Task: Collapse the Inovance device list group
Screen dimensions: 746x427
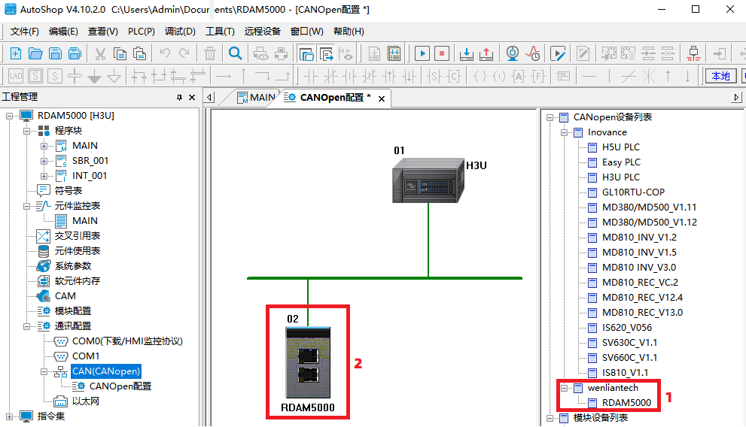Action: click(x=562, y=132)
